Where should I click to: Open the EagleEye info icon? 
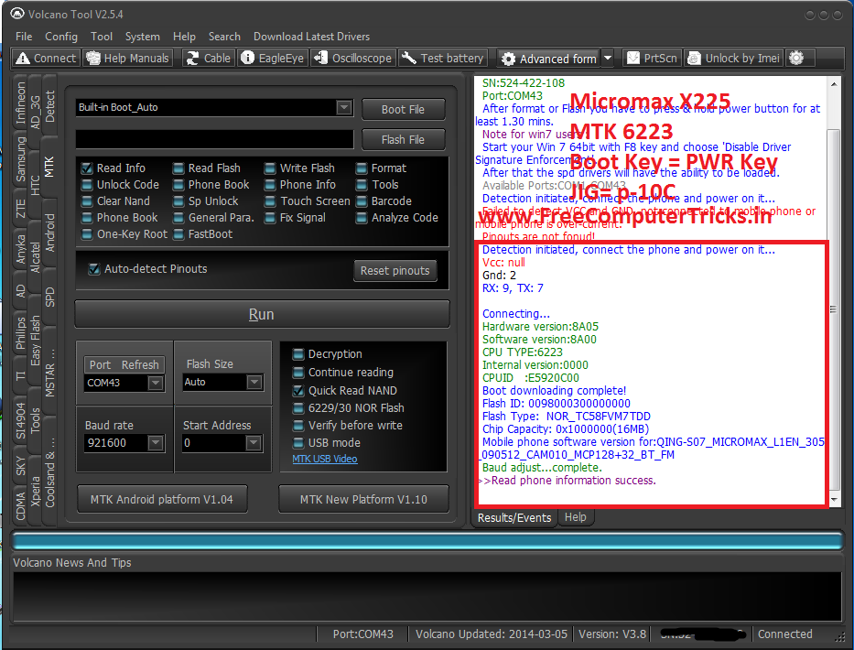click(x=248, y=58)
